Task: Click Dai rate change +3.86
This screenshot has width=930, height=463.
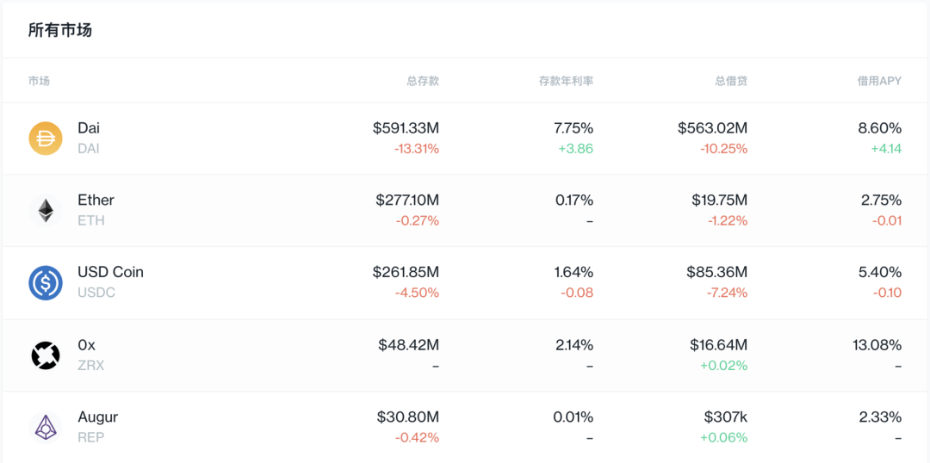Action: [576, 149]
